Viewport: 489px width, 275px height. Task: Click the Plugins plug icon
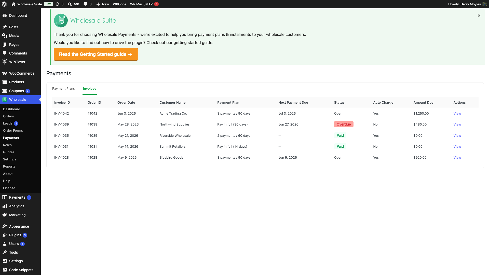tap(5, 235)
